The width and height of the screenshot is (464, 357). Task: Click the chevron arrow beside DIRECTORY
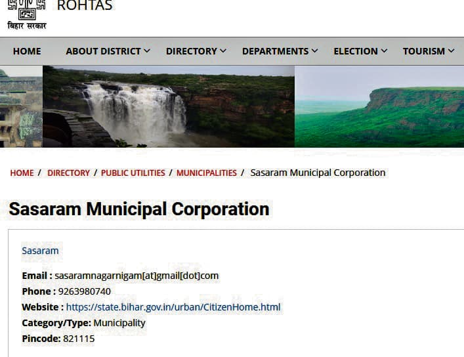coord(223,51)
